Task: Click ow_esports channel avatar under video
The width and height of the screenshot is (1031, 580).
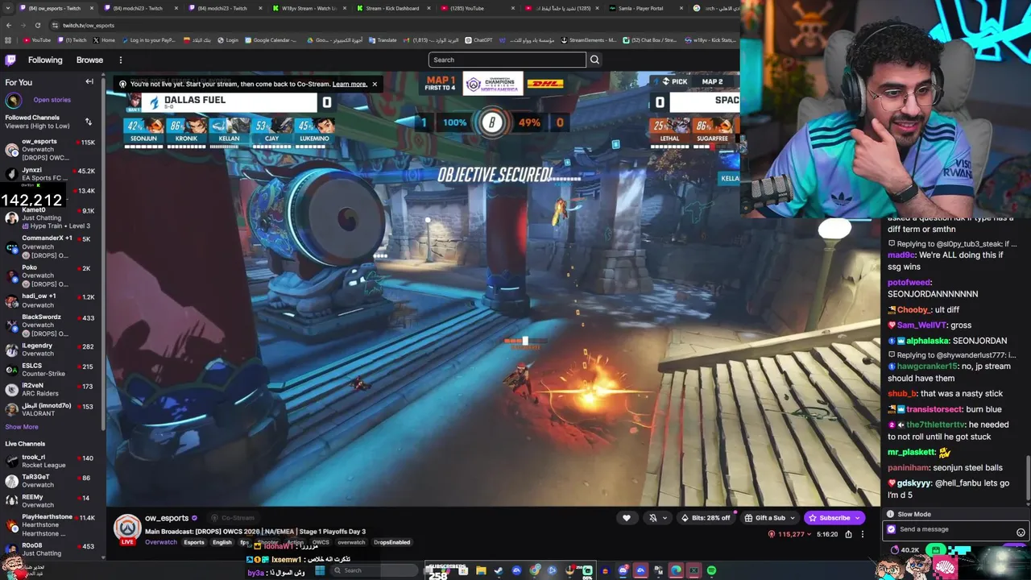Action: (126, 529)
